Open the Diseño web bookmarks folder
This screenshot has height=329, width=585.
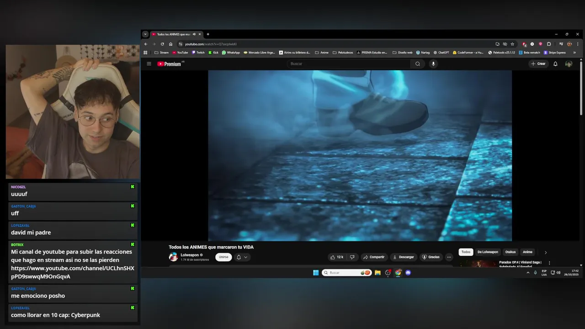(x=402, y=53)
